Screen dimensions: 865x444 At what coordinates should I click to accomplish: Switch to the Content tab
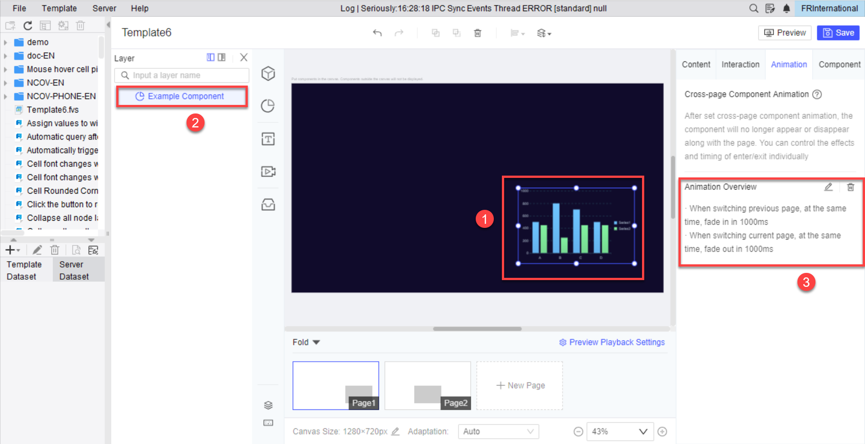[x=696, y=64]
